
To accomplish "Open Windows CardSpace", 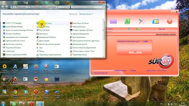I will coord(12,34).
